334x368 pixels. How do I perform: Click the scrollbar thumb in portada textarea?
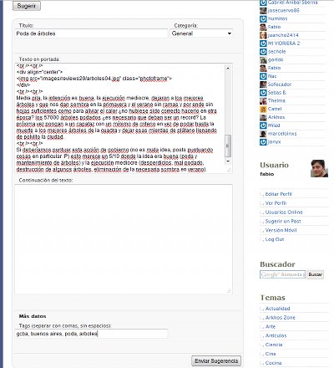(228, 146)
